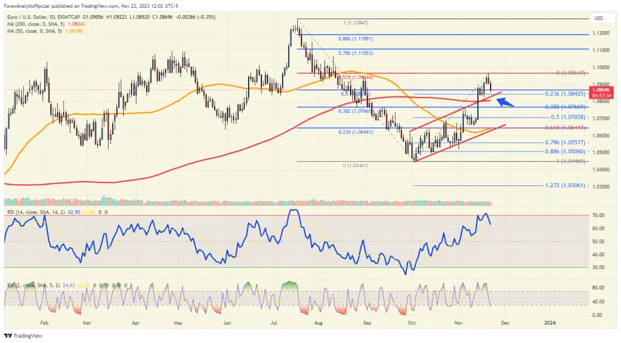Click the 1.03000 price axis label
This screenshot has width=621, height=343.
click(x=601, y=186)
